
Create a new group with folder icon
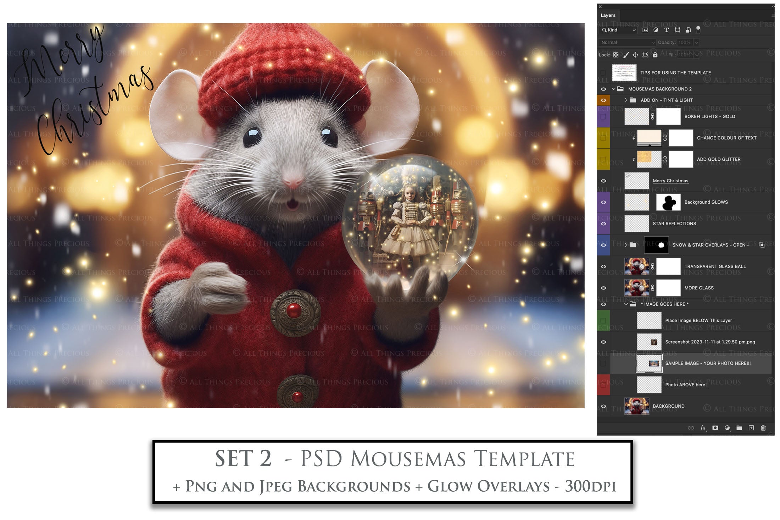click(740, 428)
